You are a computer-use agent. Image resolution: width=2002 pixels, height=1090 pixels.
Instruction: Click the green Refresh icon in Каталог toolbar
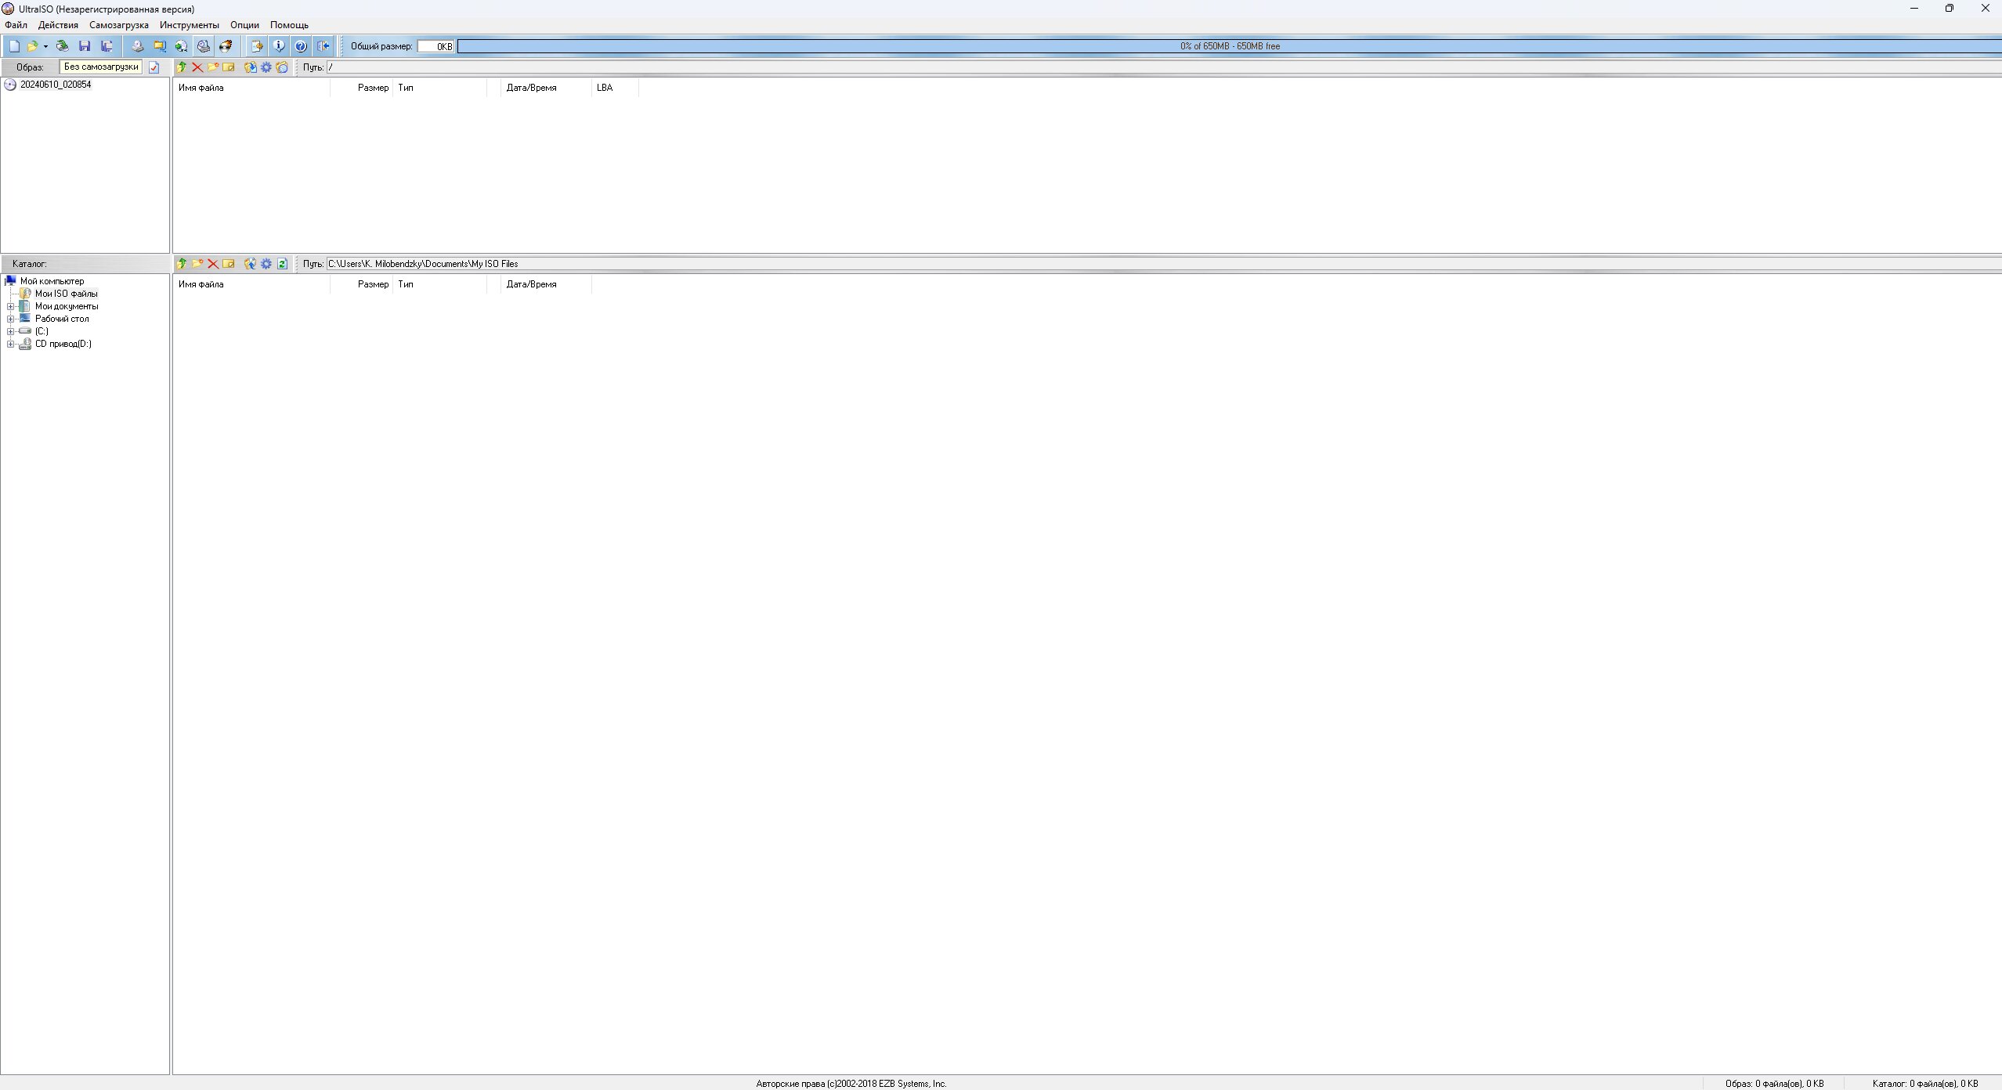[x=282, y=264]
